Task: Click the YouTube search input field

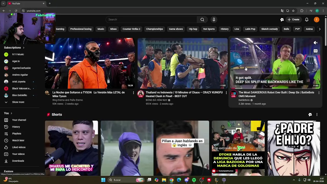Action: coord(151,20)
